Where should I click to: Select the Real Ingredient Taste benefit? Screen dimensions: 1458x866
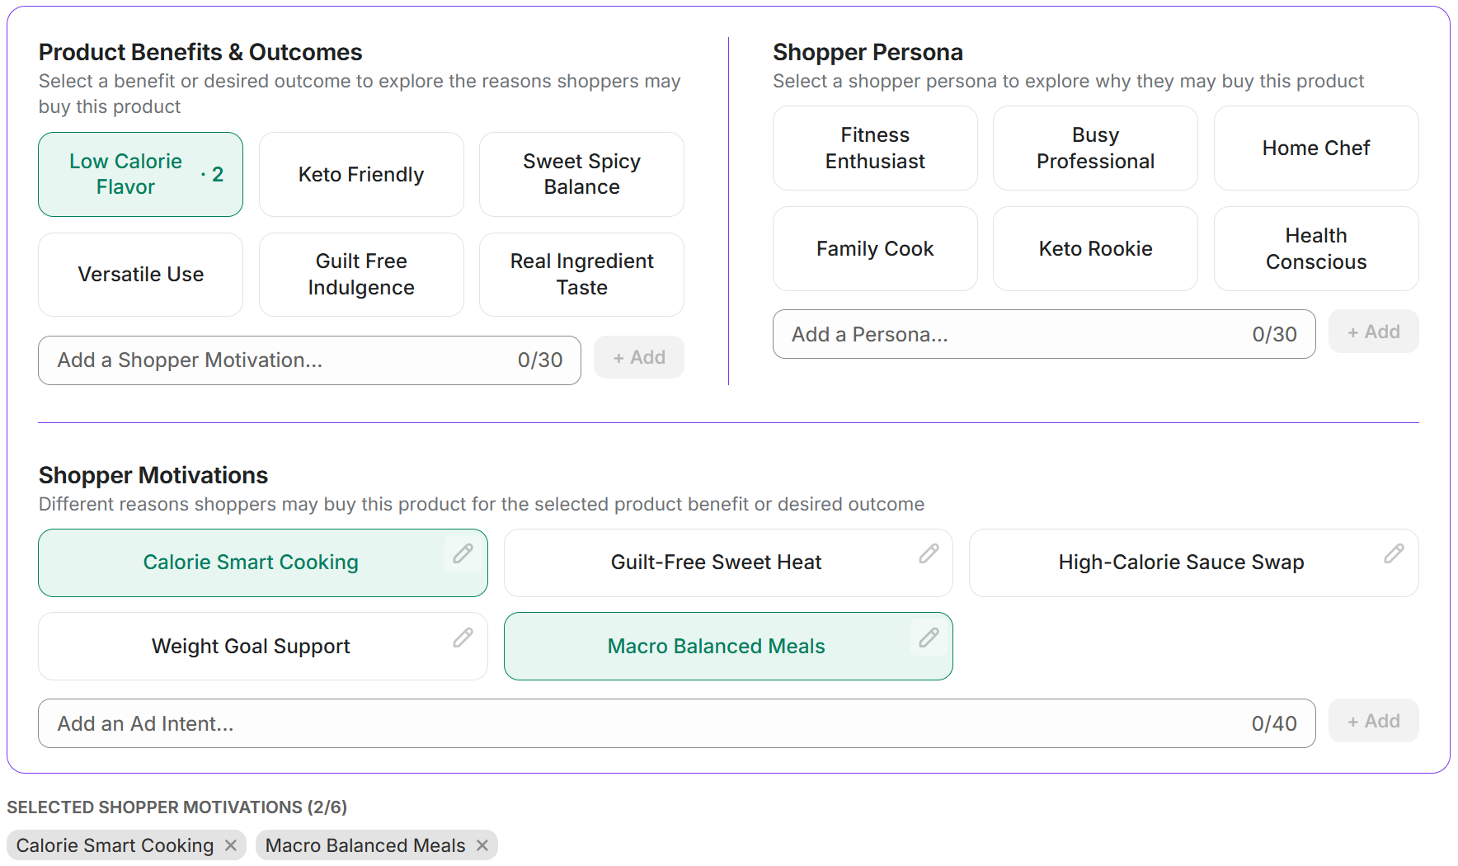click(581, 275)
